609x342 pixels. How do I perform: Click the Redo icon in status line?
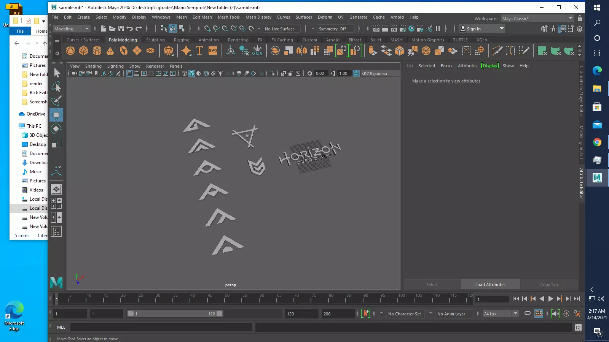139,28
